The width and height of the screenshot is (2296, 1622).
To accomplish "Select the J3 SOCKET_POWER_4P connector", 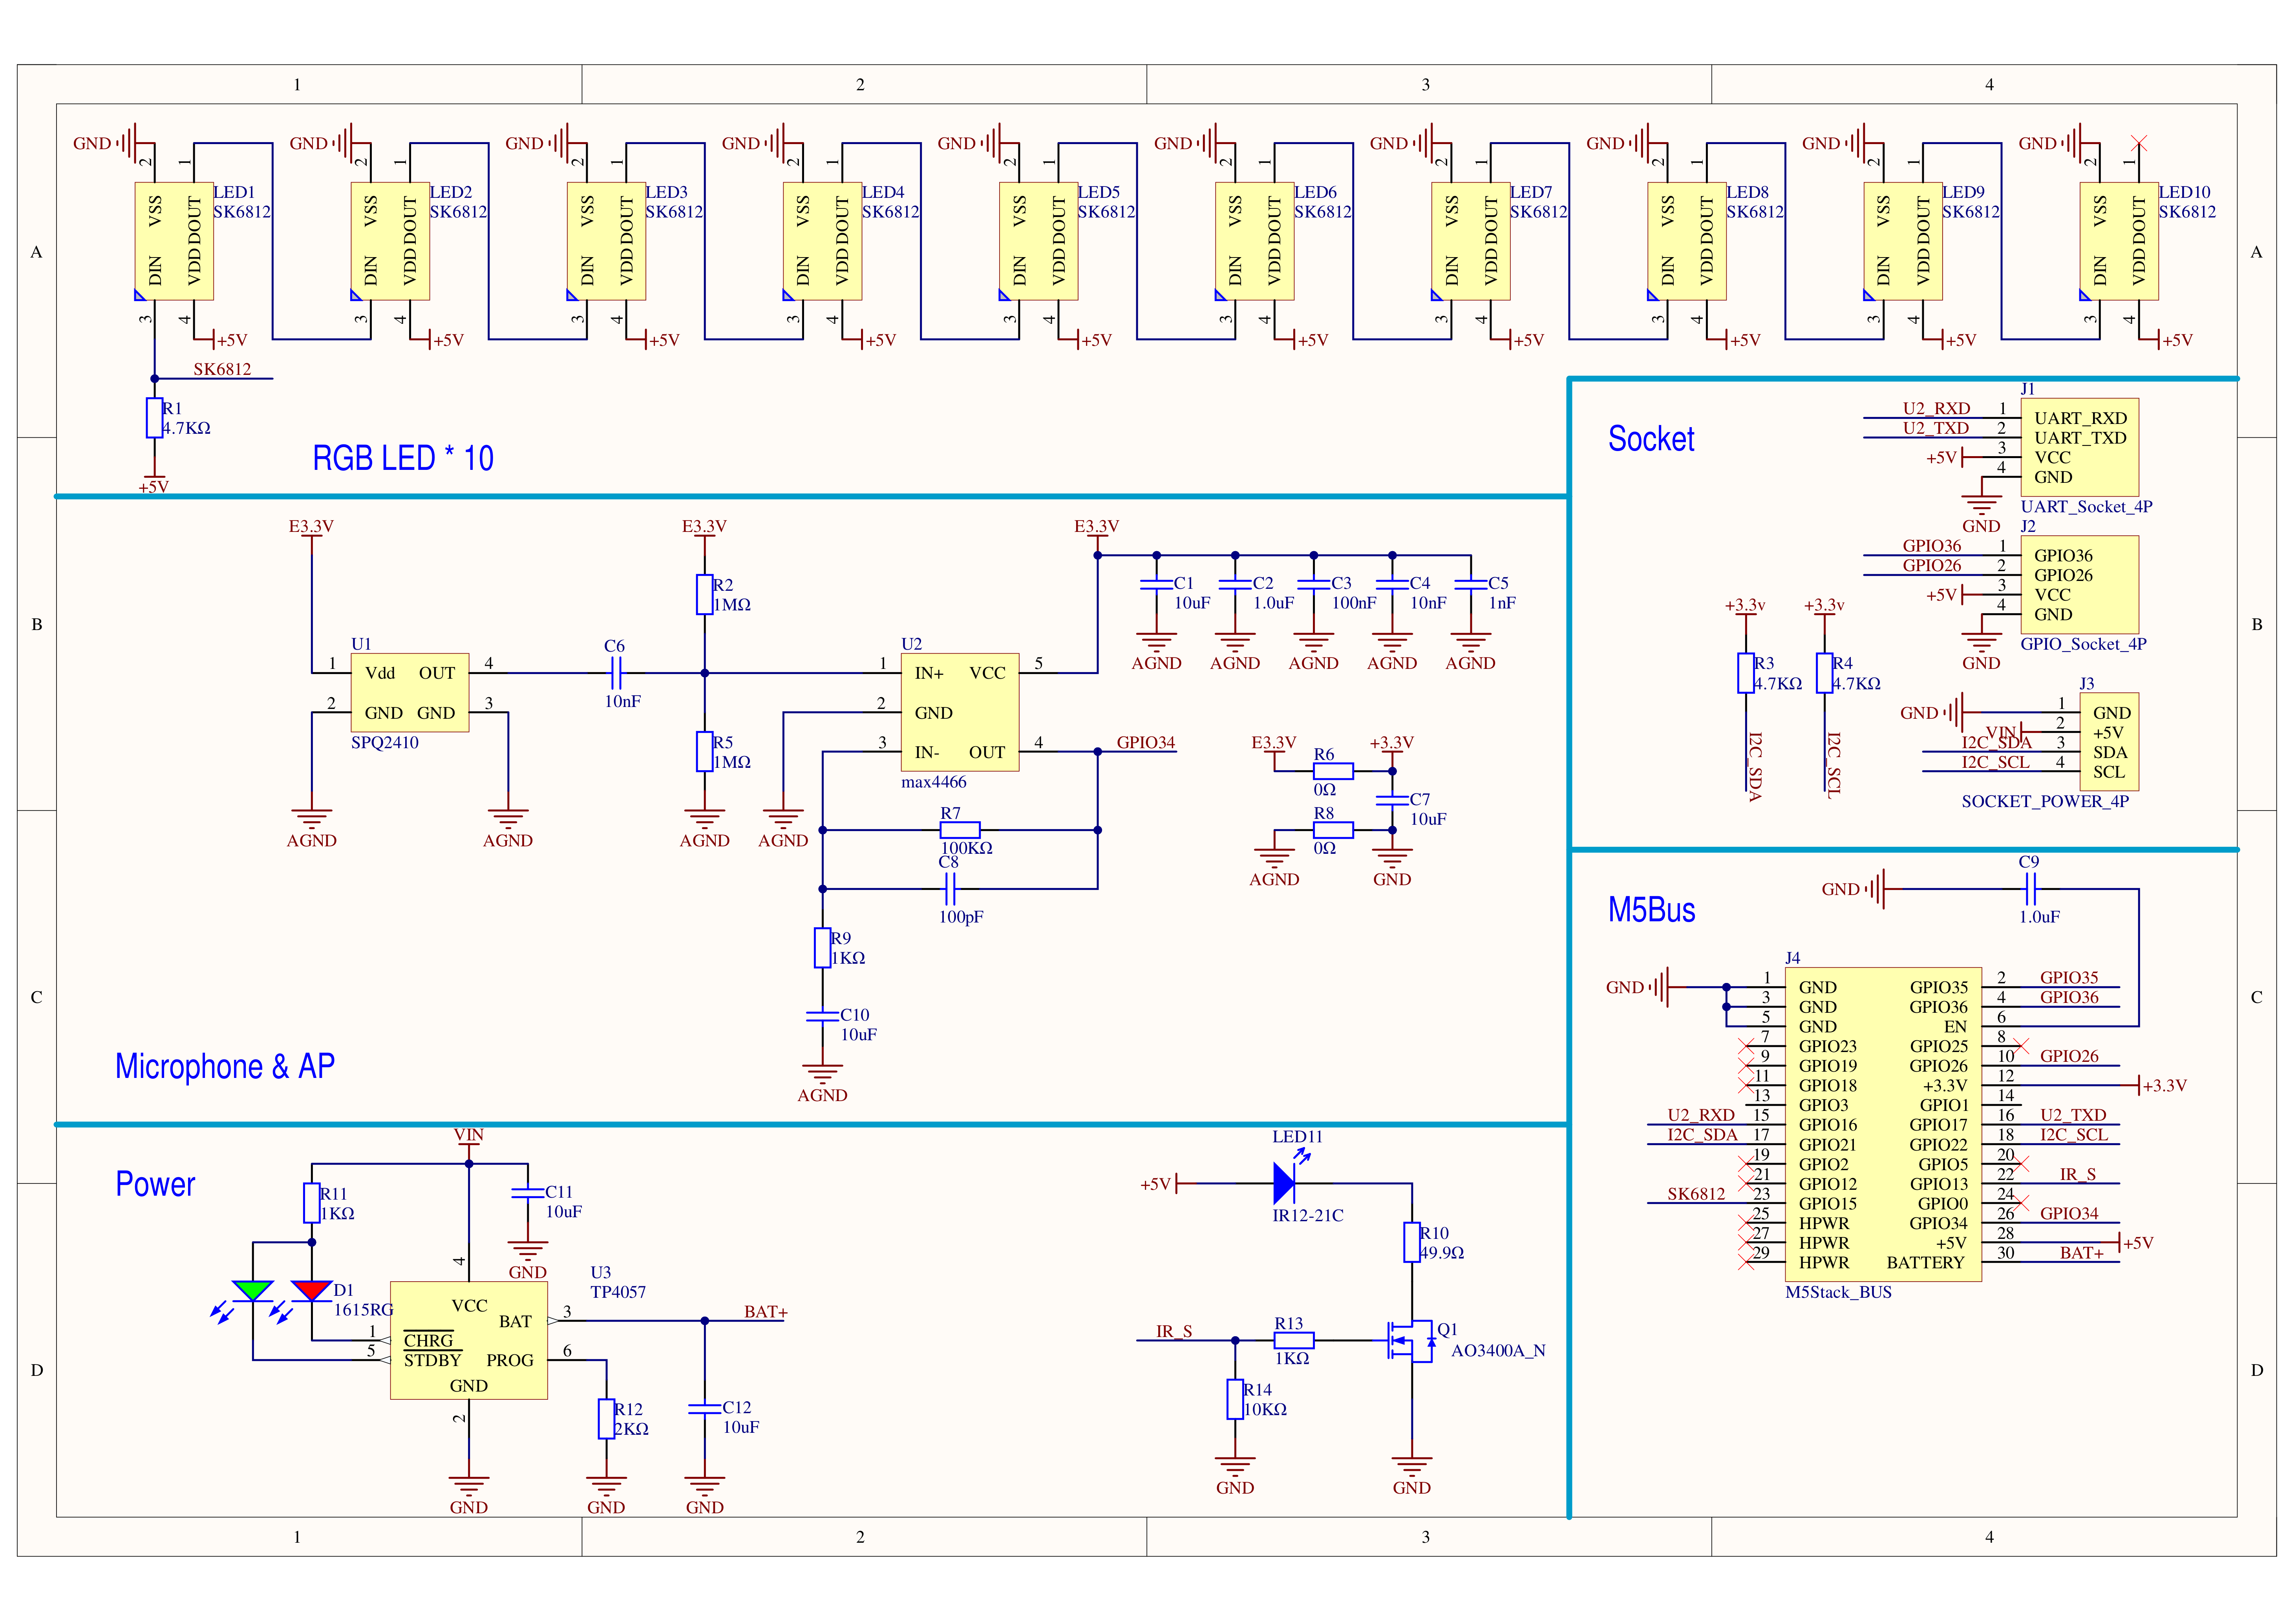I will click(2109, 742).
